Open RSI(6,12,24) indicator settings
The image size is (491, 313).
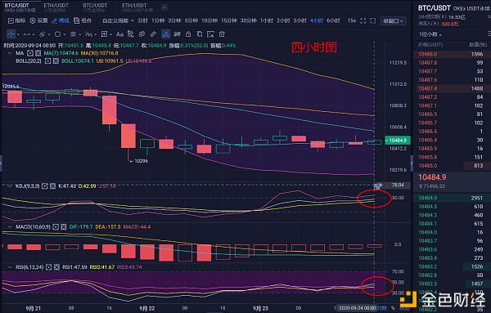coord(48,267)
